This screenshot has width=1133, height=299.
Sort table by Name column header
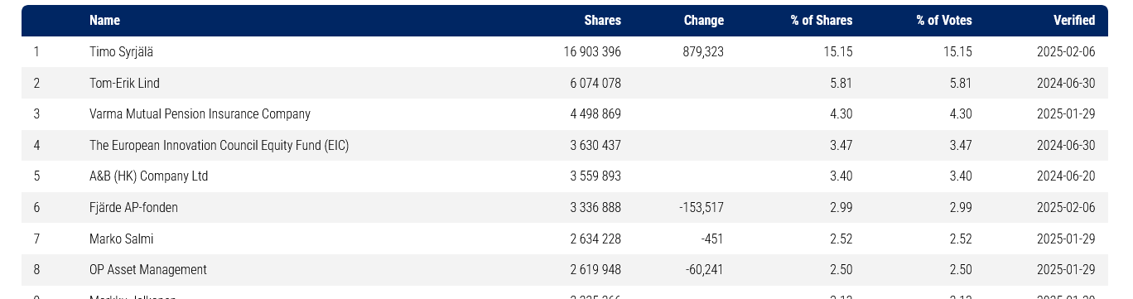tap(104, 21)
